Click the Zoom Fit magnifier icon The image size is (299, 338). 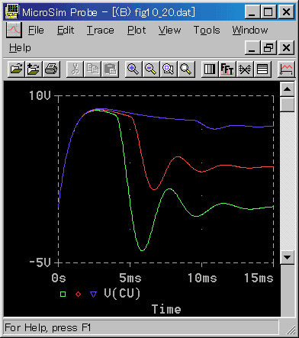[x=186, y=69]
